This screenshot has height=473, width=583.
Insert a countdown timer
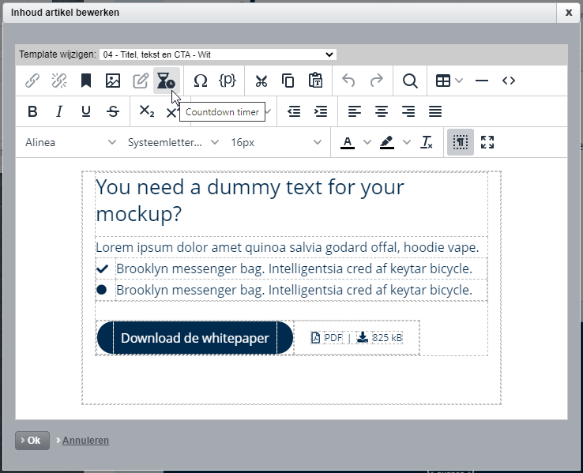pos(166,81)
